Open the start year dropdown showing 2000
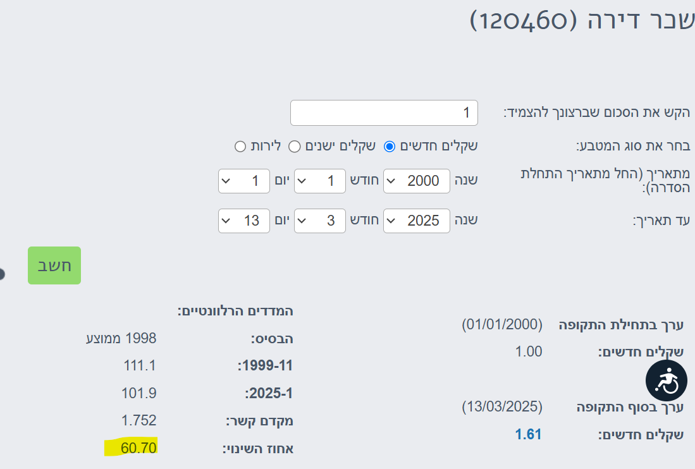Screen dimensions: 695x469 pos(417,181)
